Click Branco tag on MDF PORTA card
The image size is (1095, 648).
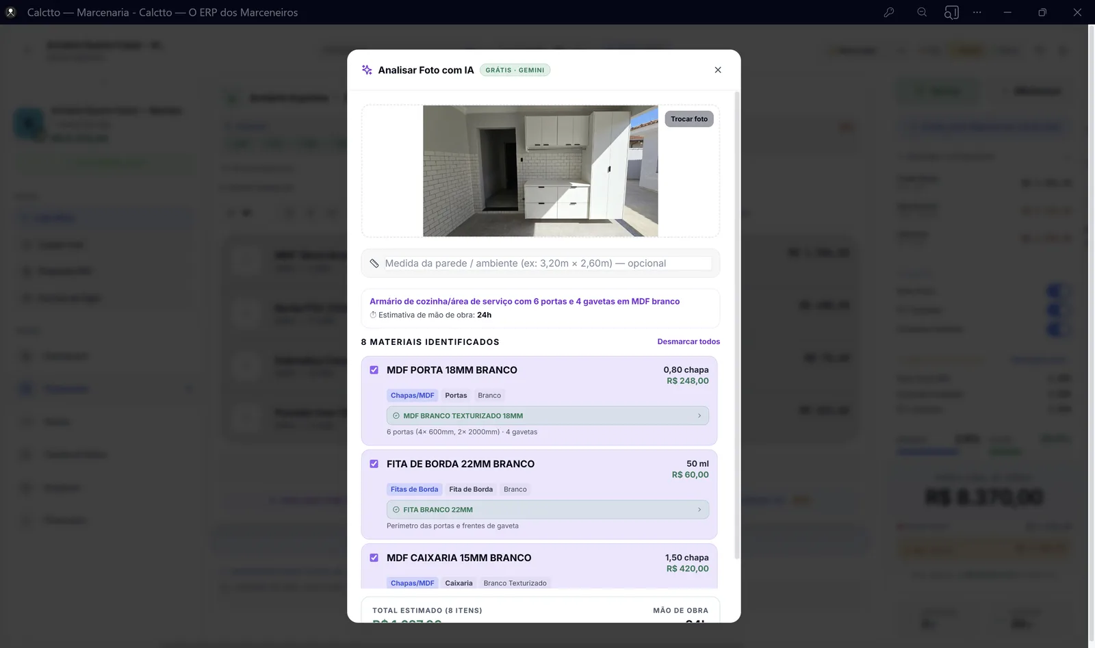pyautogui.click(x=489, y=396)
